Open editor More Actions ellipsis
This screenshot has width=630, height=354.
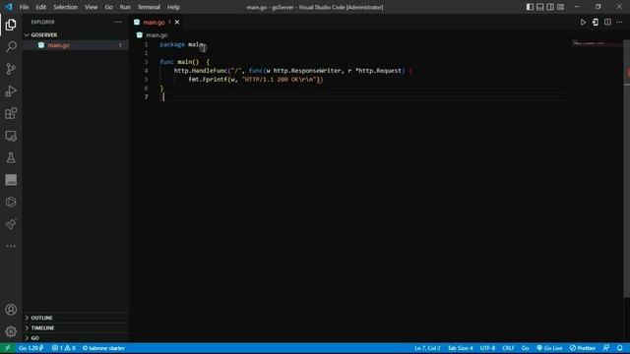619,22
